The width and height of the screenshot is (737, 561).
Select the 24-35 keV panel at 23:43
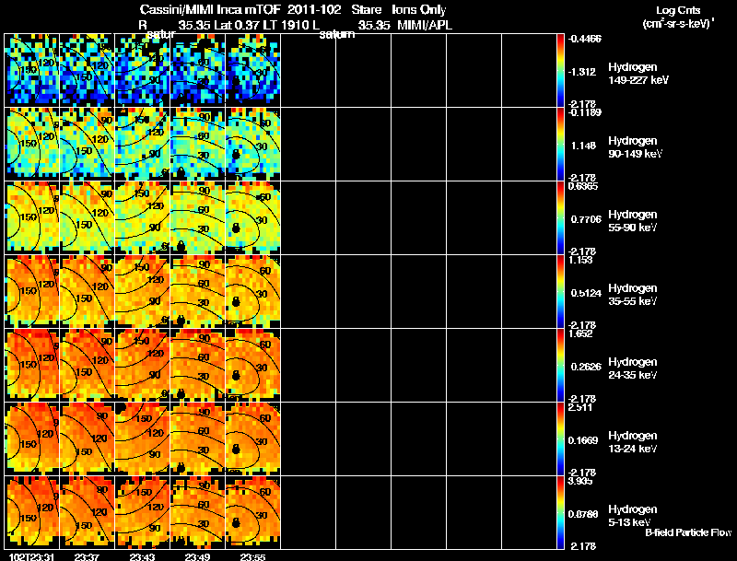pyautogui.click(x=143, y=365)
